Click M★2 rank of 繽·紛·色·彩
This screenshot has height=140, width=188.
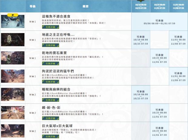pyautogui.click(x=33, y=113)
